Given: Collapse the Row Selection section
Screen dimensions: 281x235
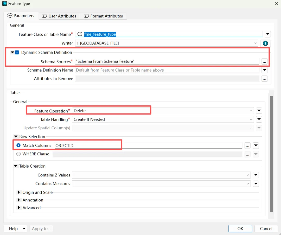Looking at the screenshot, I should (16, 137).
